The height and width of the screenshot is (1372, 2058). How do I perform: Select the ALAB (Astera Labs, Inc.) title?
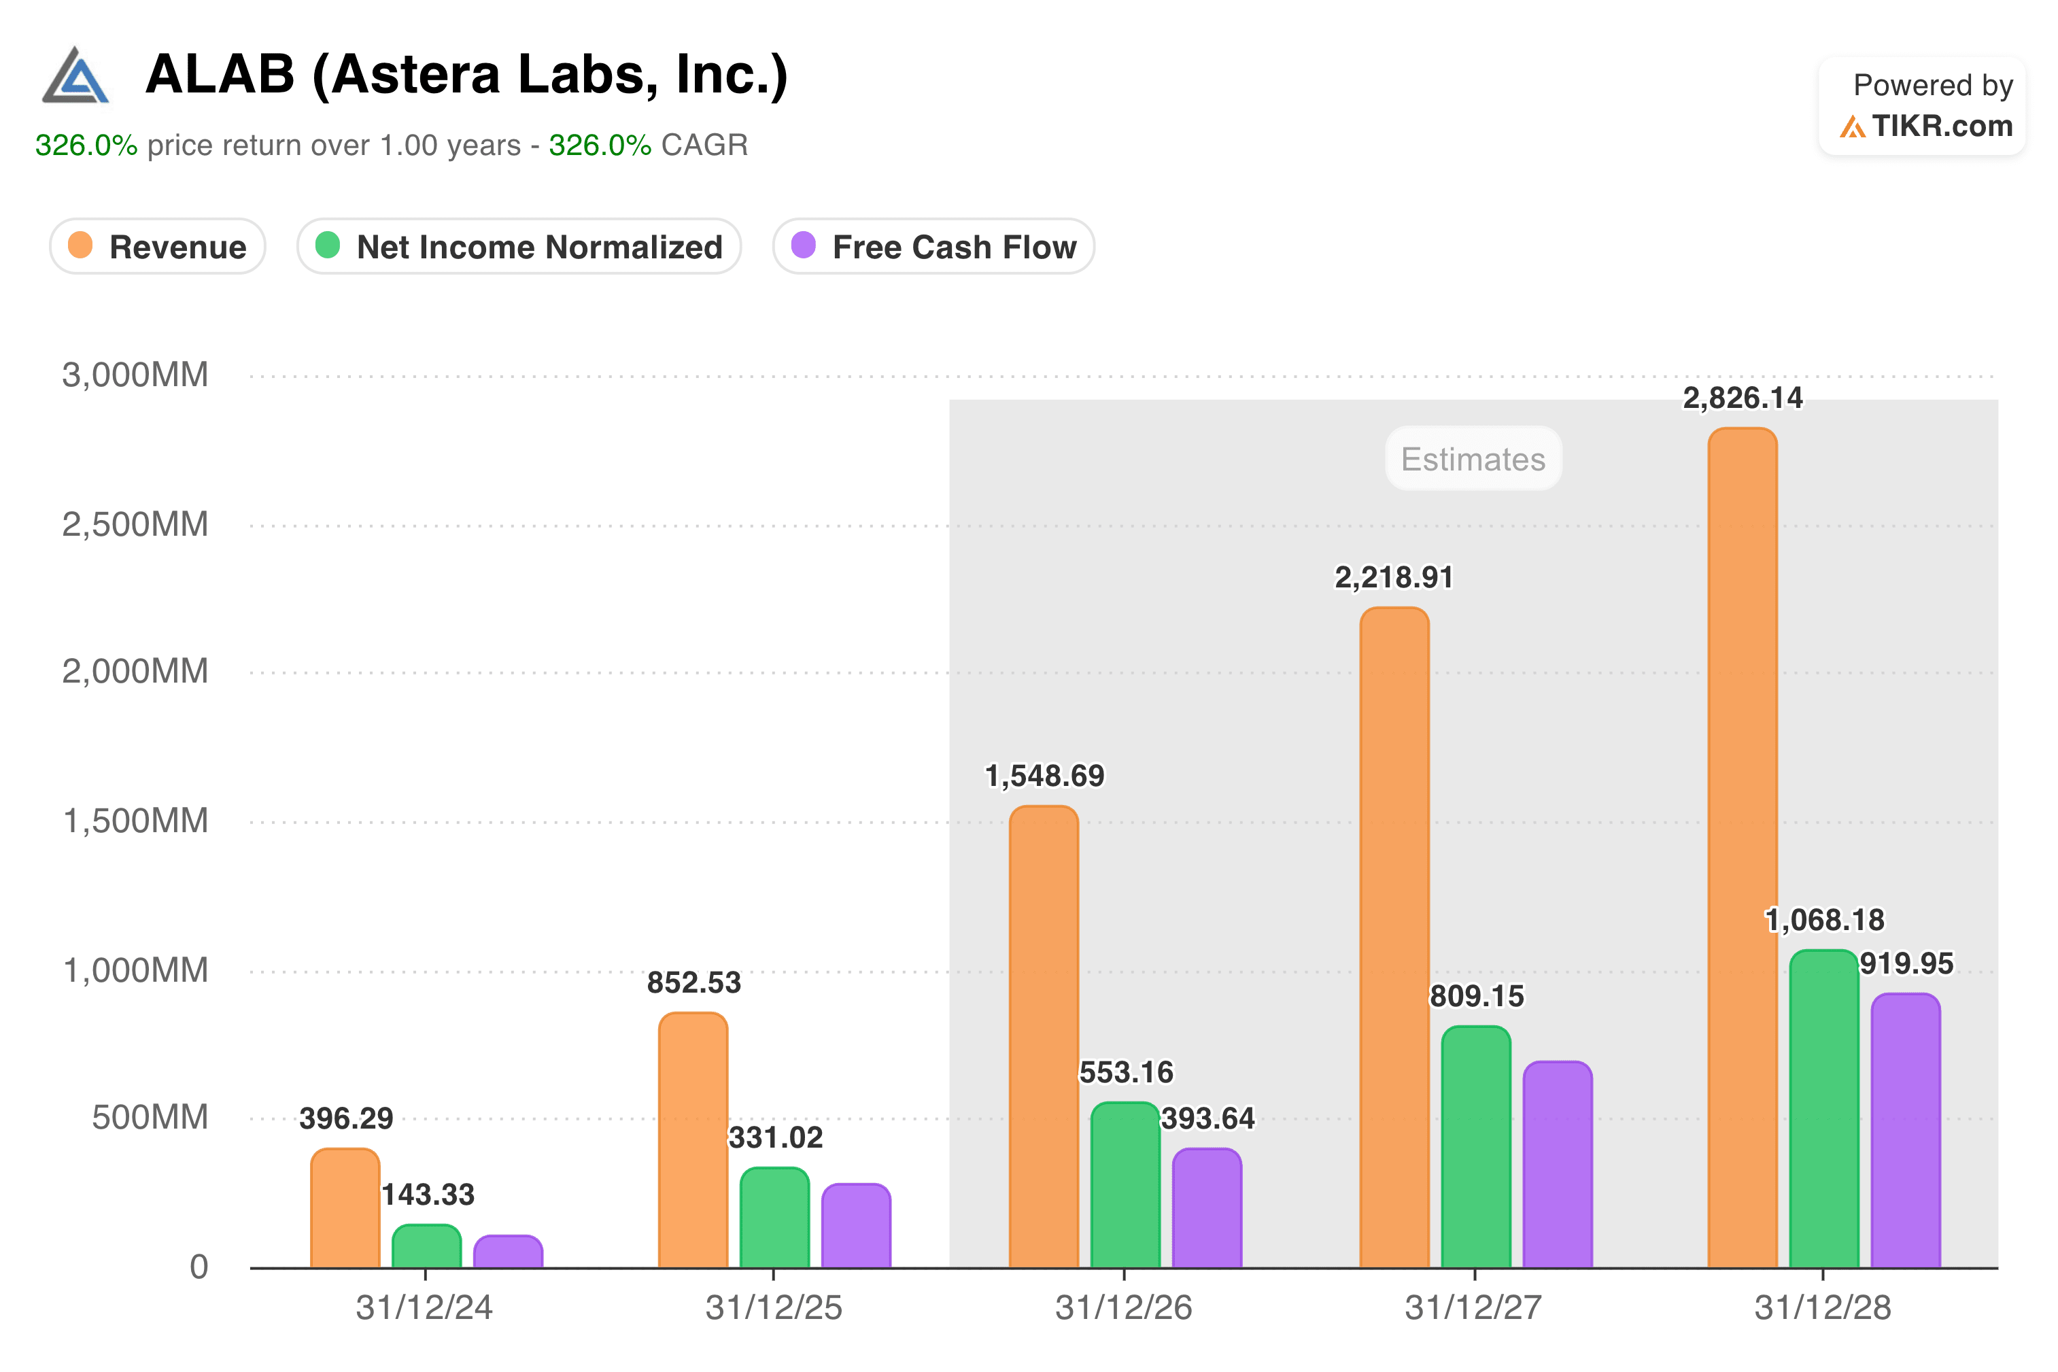coord(466,74)
